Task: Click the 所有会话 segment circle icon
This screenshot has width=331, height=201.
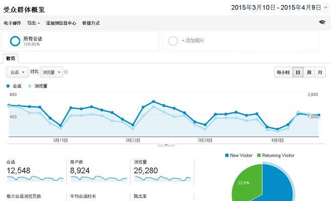Action: pyautogui.click(x=15, y=41)
